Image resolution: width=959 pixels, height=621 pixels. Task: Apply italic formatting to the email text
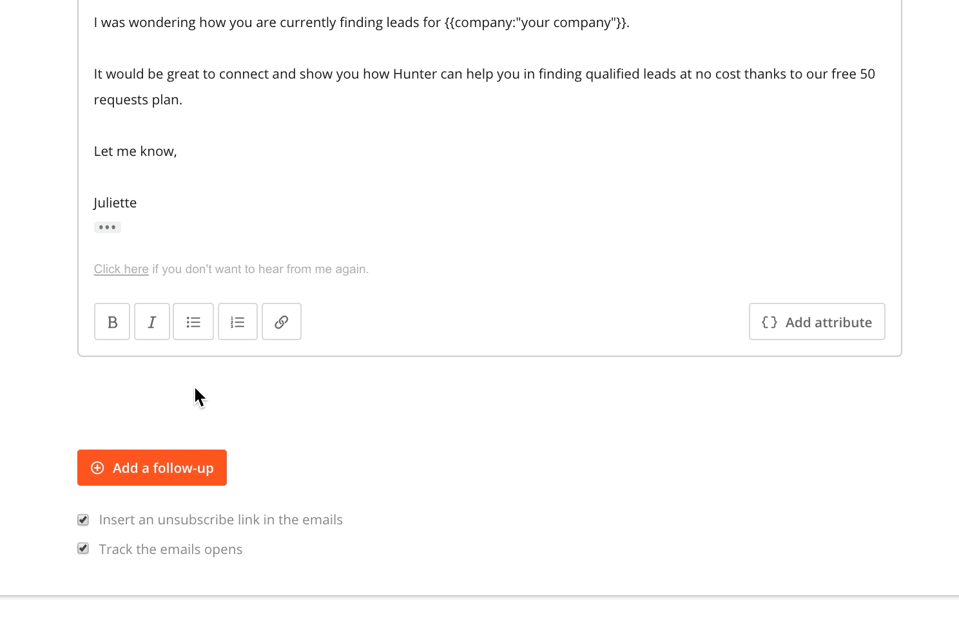point(152,321)
